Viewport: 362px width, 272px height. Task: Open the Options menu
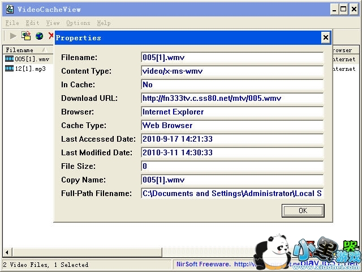pyautogui.click(x=78, y=23)
